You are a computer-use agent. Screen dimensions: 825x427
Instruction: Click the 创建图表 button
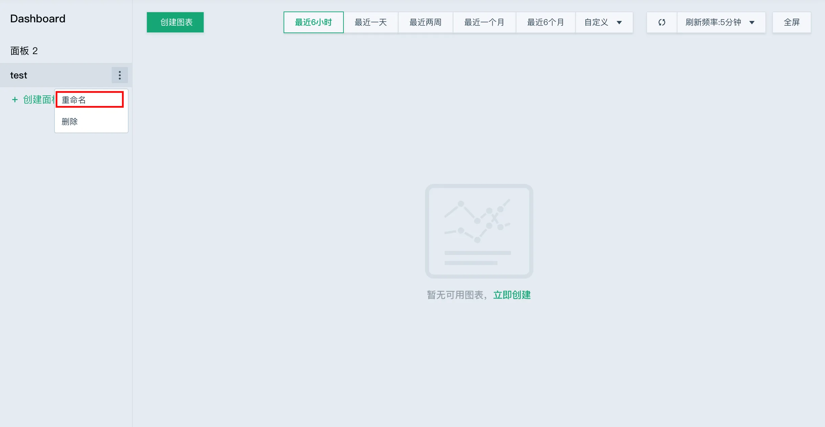(175, 22)
